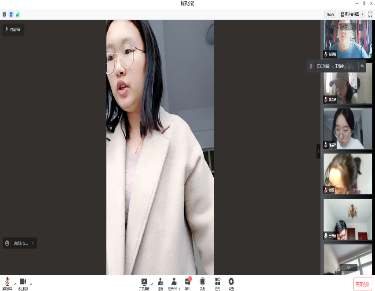Screen dimensions: 375x291
Task: Unmute the microphone in bottom toolbar
Action: point(7,282)
